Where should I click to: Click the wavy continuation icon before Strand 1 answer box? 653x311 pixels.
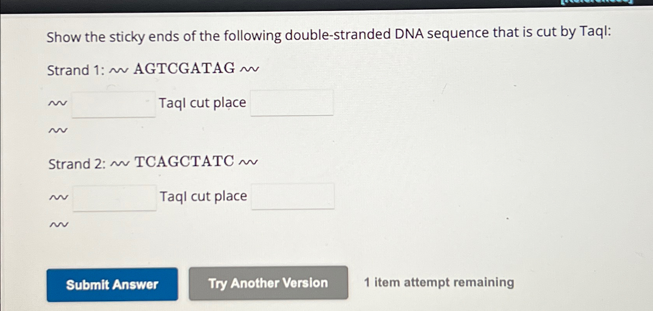pyautogui.click(x=57, y=103)
